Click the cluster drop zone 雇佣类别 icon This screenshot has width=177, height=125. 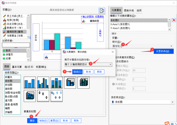[84, 21]
